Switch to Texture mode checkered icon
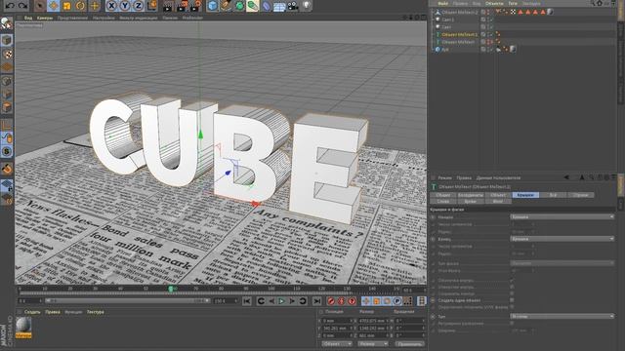This screenshot has width=625, height=351. [x=7, y=54]
